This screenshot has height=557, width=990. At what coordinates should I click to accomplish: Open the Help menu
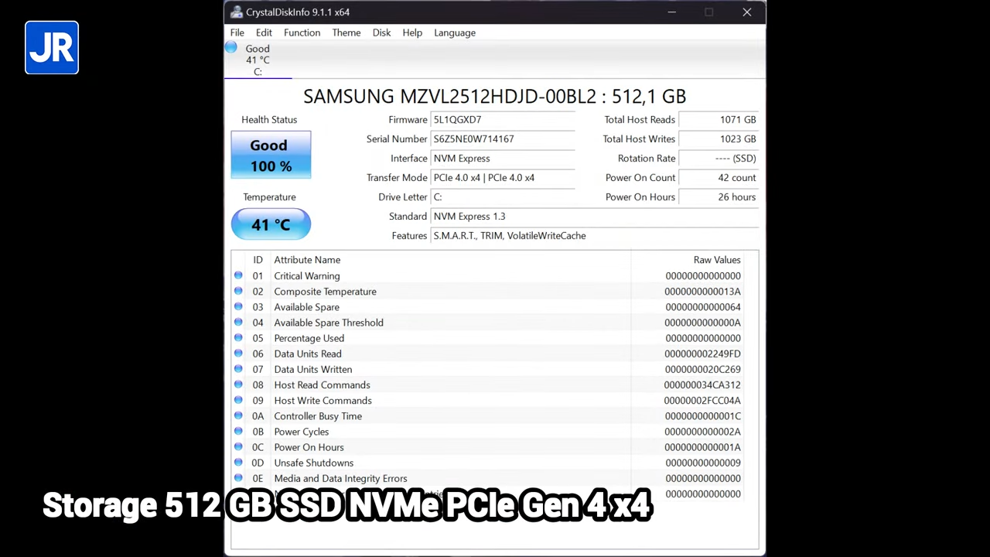click(411, 32)
